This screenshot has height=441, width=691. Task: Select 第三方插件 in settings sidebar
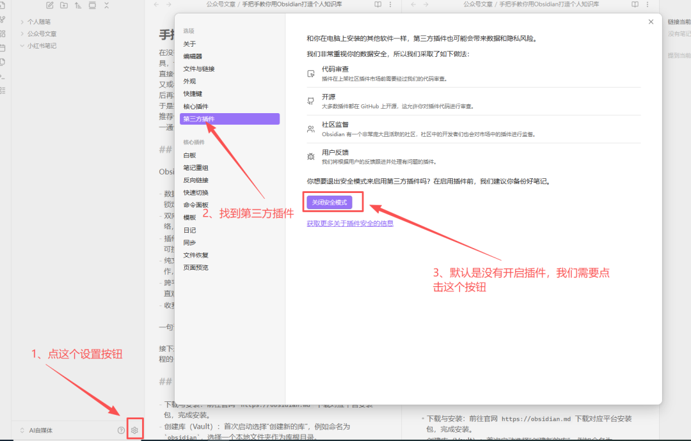pos(230,119)
